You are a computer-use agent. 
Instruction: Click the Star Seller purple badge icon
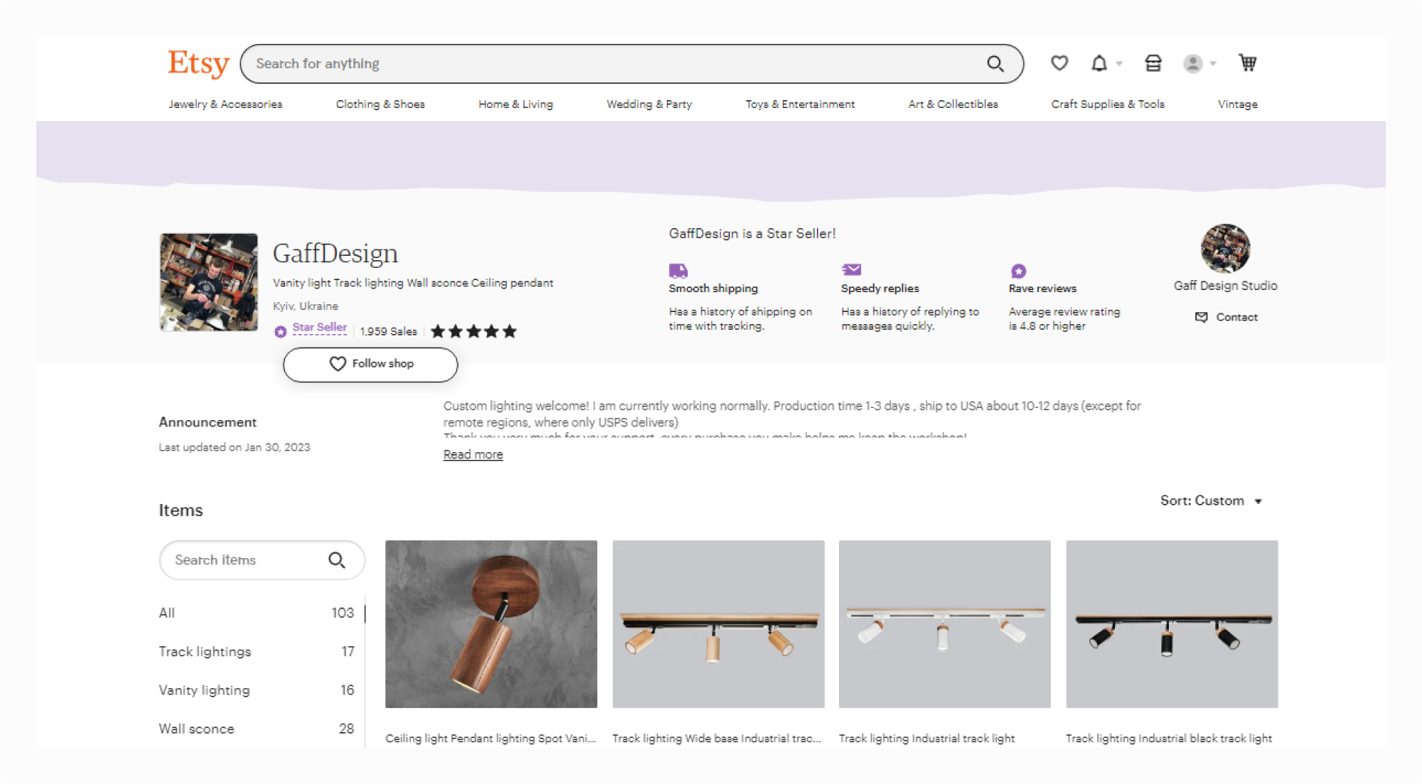click(281, 331)
